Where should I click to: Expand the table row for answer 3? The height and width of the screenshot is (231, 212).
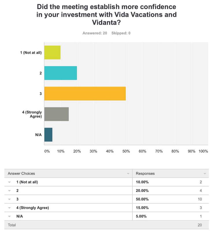click(x=10, y=199)
